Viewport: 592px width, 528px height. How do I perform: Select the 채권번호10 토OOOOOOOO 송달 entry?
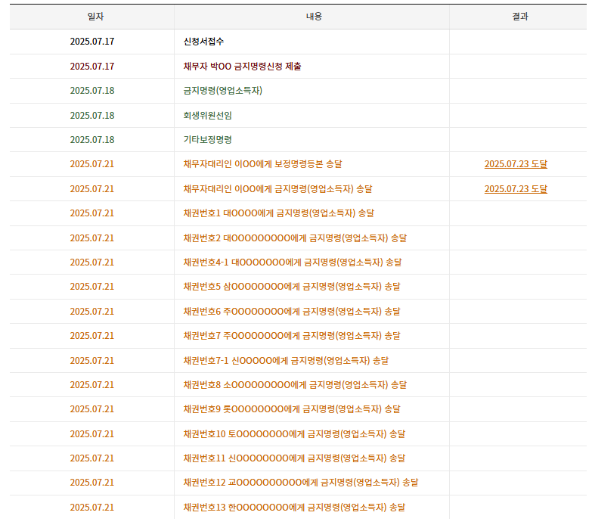295,433
